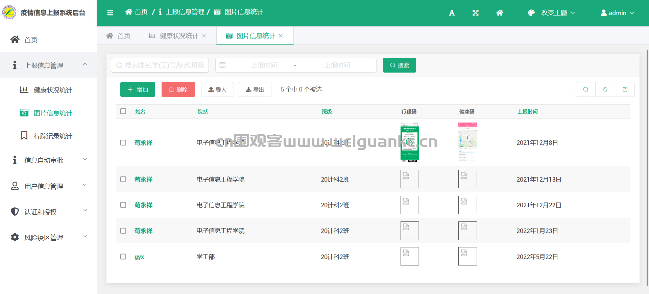Switch to the 首页 tab
The image size is (649, 294).
(x=118, y=36)
